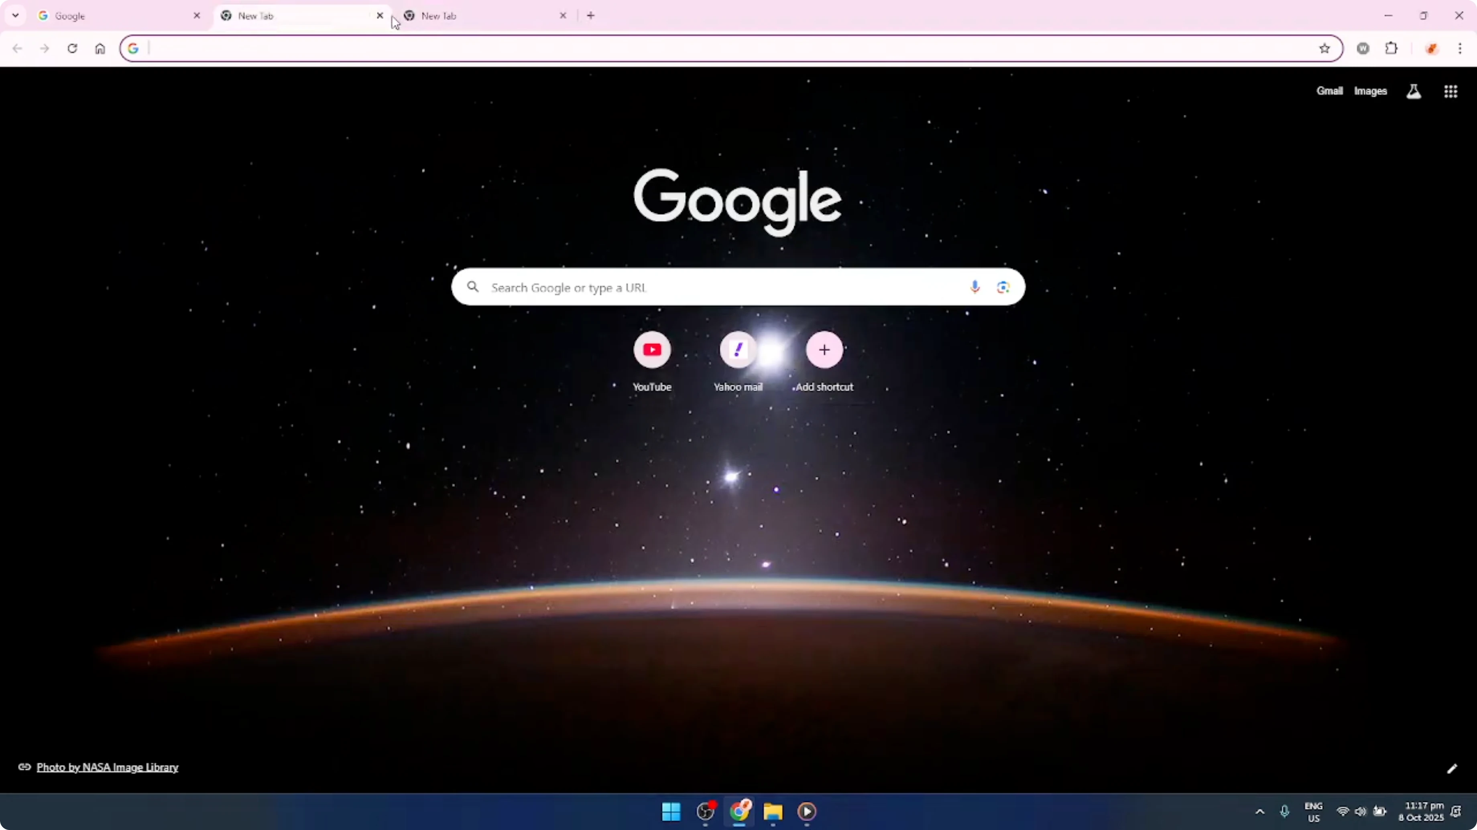Open the Yahoo mail shortcut
The width and height of the screenshot is (1477, 830).
coord(738,350)
